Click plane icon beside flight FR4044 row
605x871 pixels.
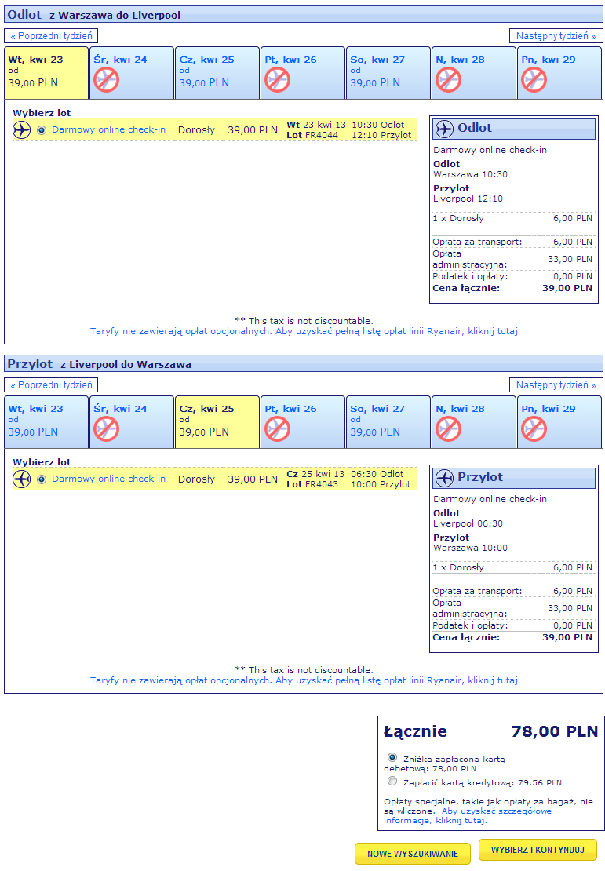pyautogui.click(x=22, y=130)
